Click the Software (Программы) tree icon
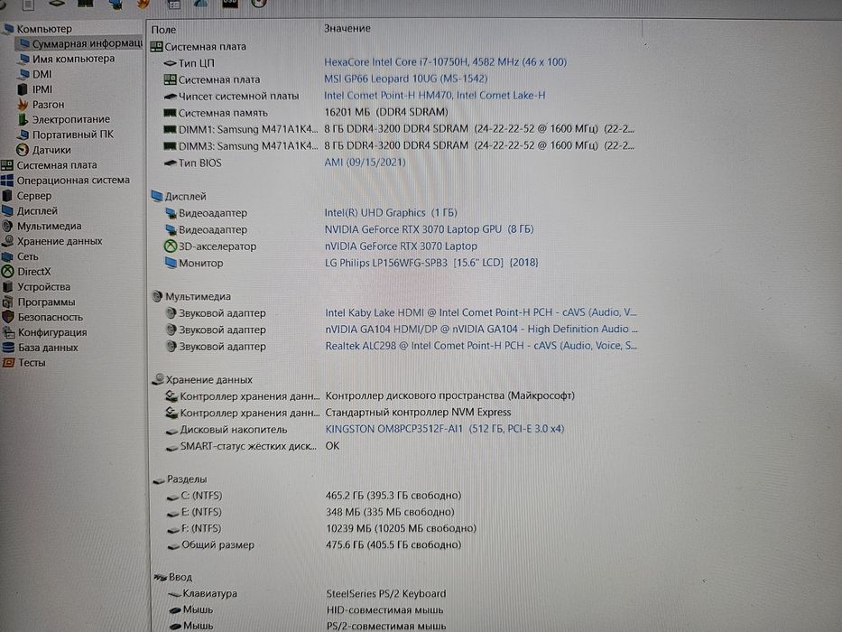This screenshot has width=842, height=632. tap(7, 302)
